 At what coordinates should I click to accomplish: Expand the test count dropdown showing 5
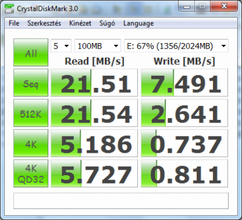click(61, 46)
